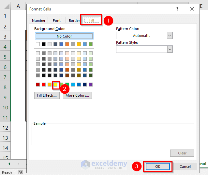Select row 14 header

point(5,148)
